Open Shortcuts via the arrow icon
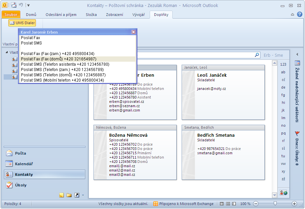Viewport: 305px width, 209px height. (77, 195)
